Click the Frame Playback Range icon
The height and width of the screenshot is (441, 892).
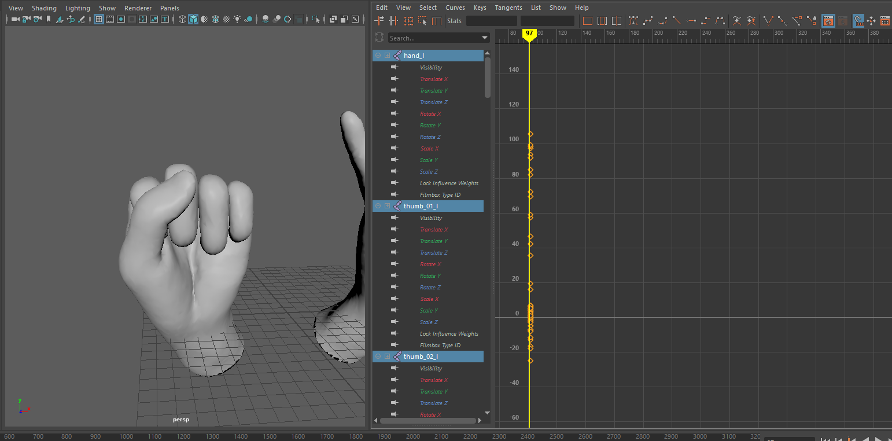602,21
